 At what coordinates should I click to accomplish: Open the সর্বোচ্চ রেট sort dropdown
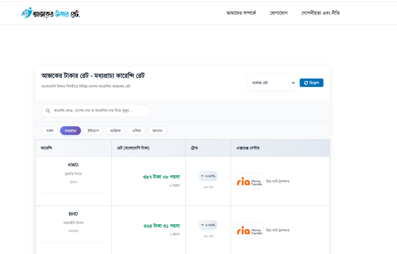pyautogui.click(x=272, y=83)
